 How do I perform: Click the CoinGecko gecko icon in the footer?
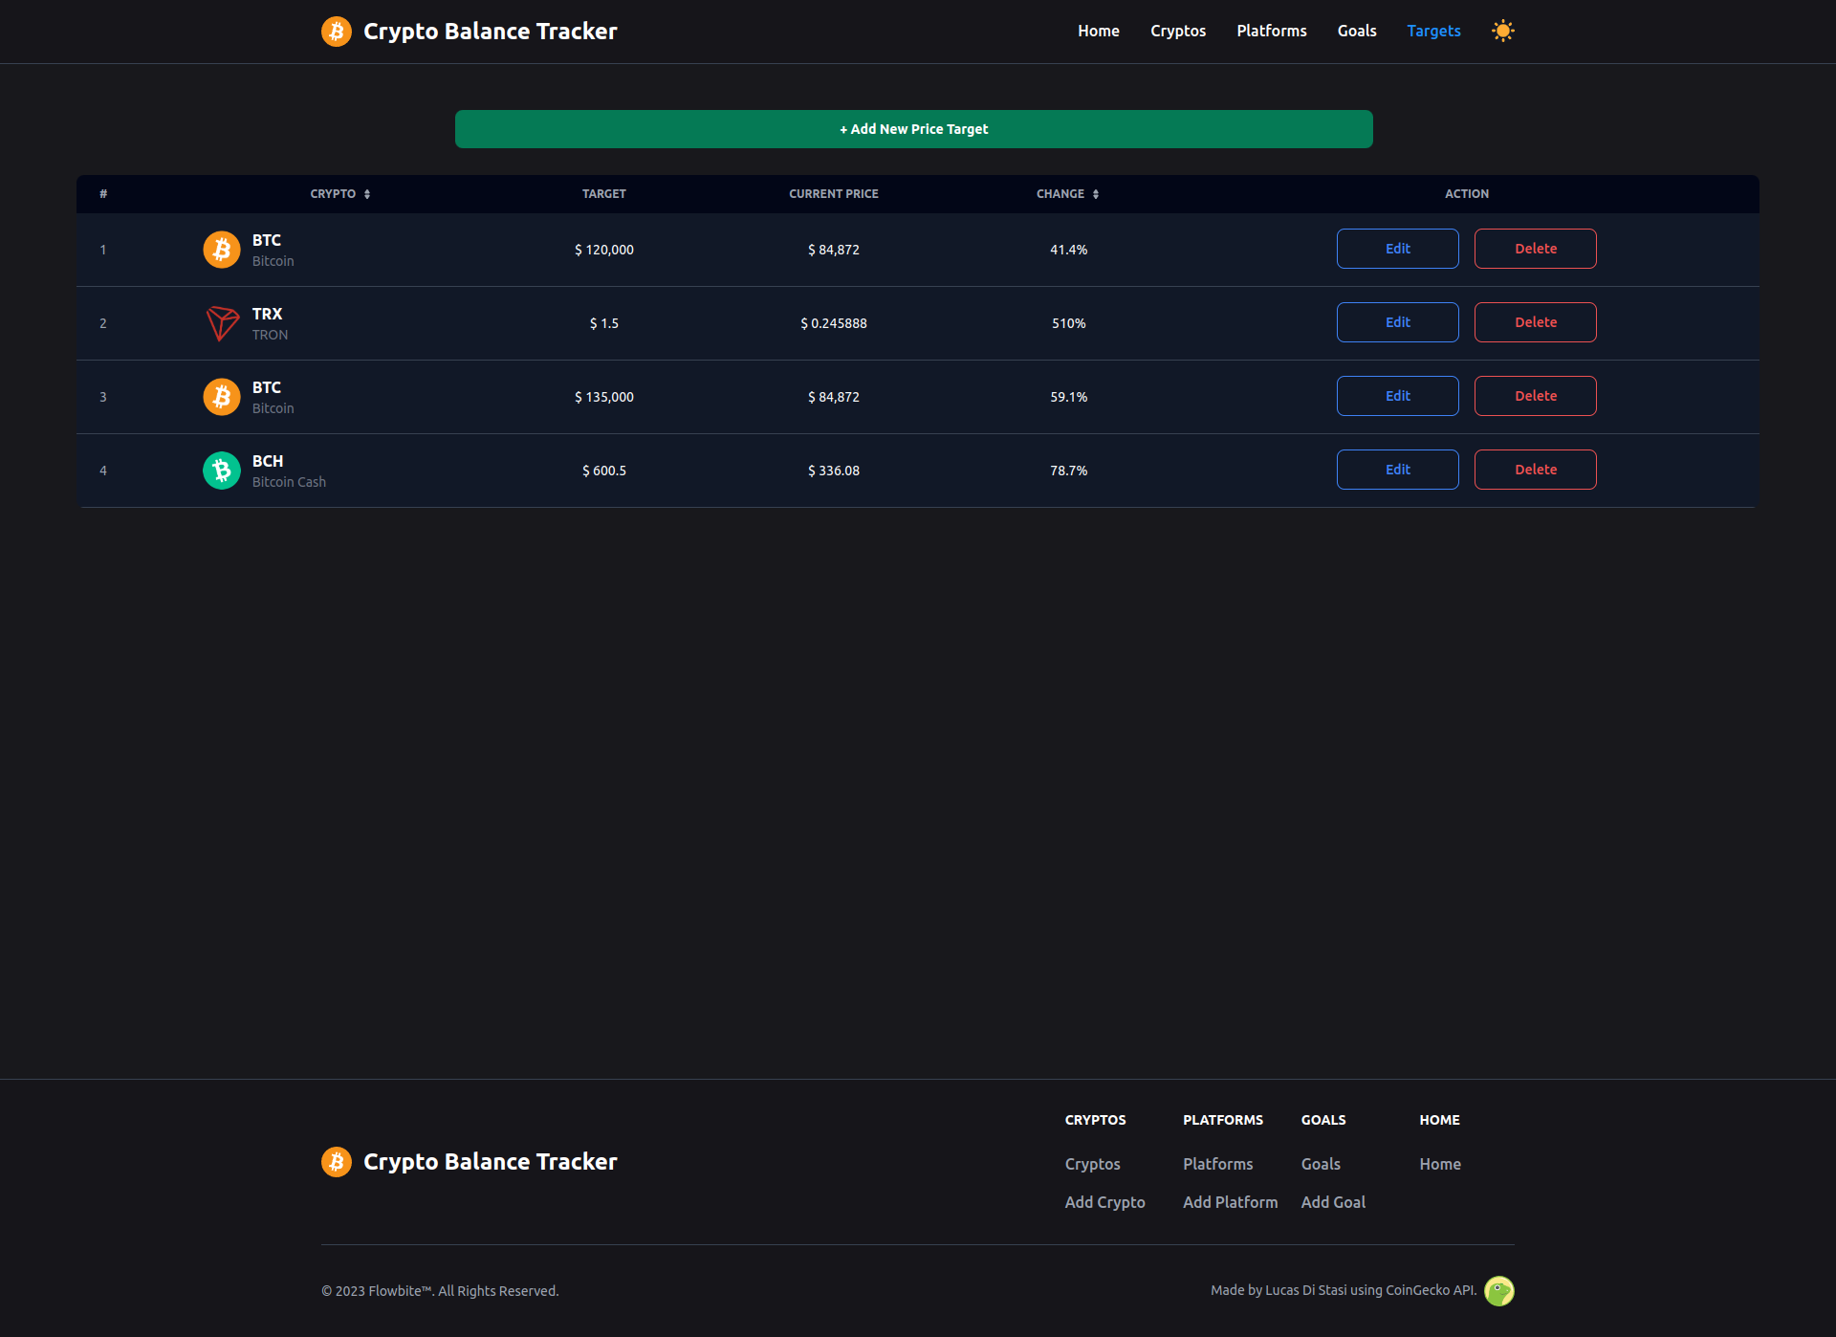coord(1499,1291)
